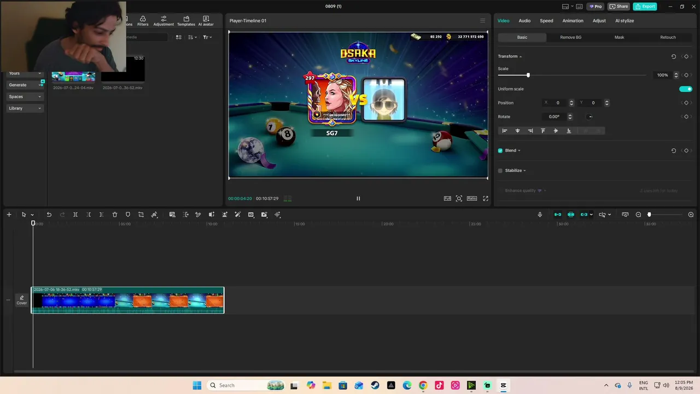700x394 pixels.
Task: Click the Pro button
Action: pos(596,7)
